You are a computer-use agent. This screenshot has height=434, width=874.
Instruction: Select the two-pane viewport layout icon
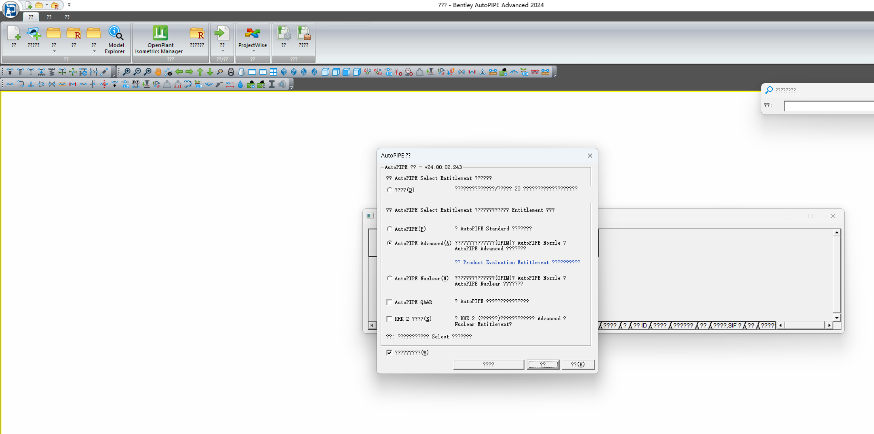tap(263, 72)
